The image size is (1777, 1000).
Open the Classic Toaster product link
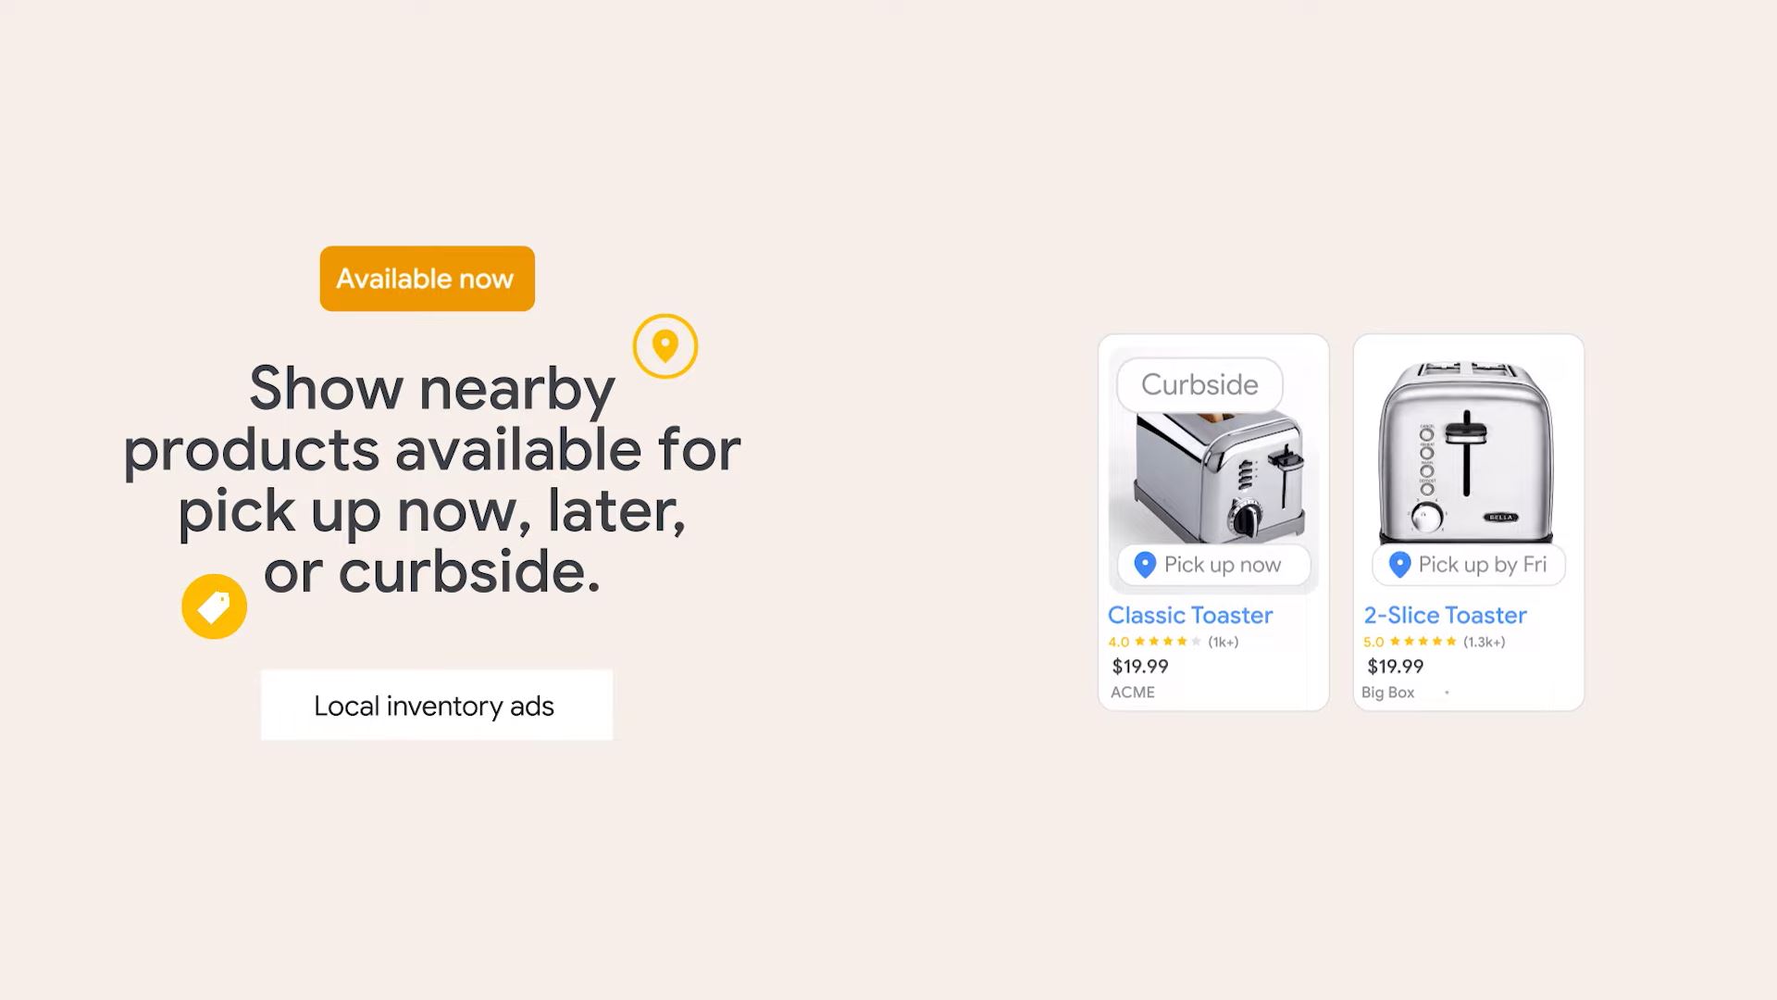[x=1190, y=615]
